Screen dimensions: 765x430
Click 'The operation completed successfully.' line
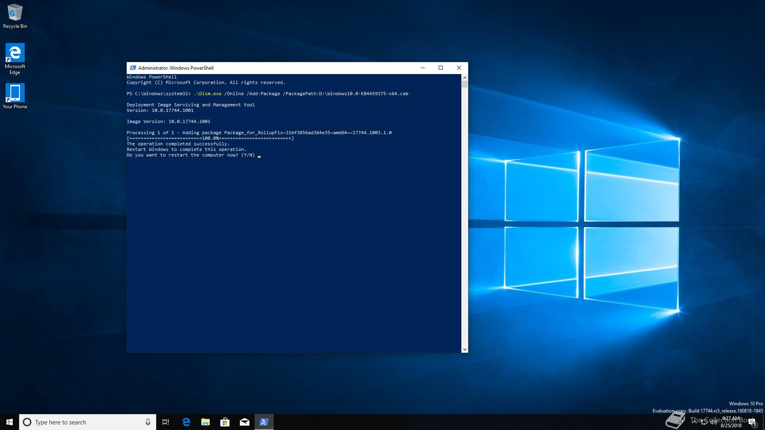tap(178, 144)
